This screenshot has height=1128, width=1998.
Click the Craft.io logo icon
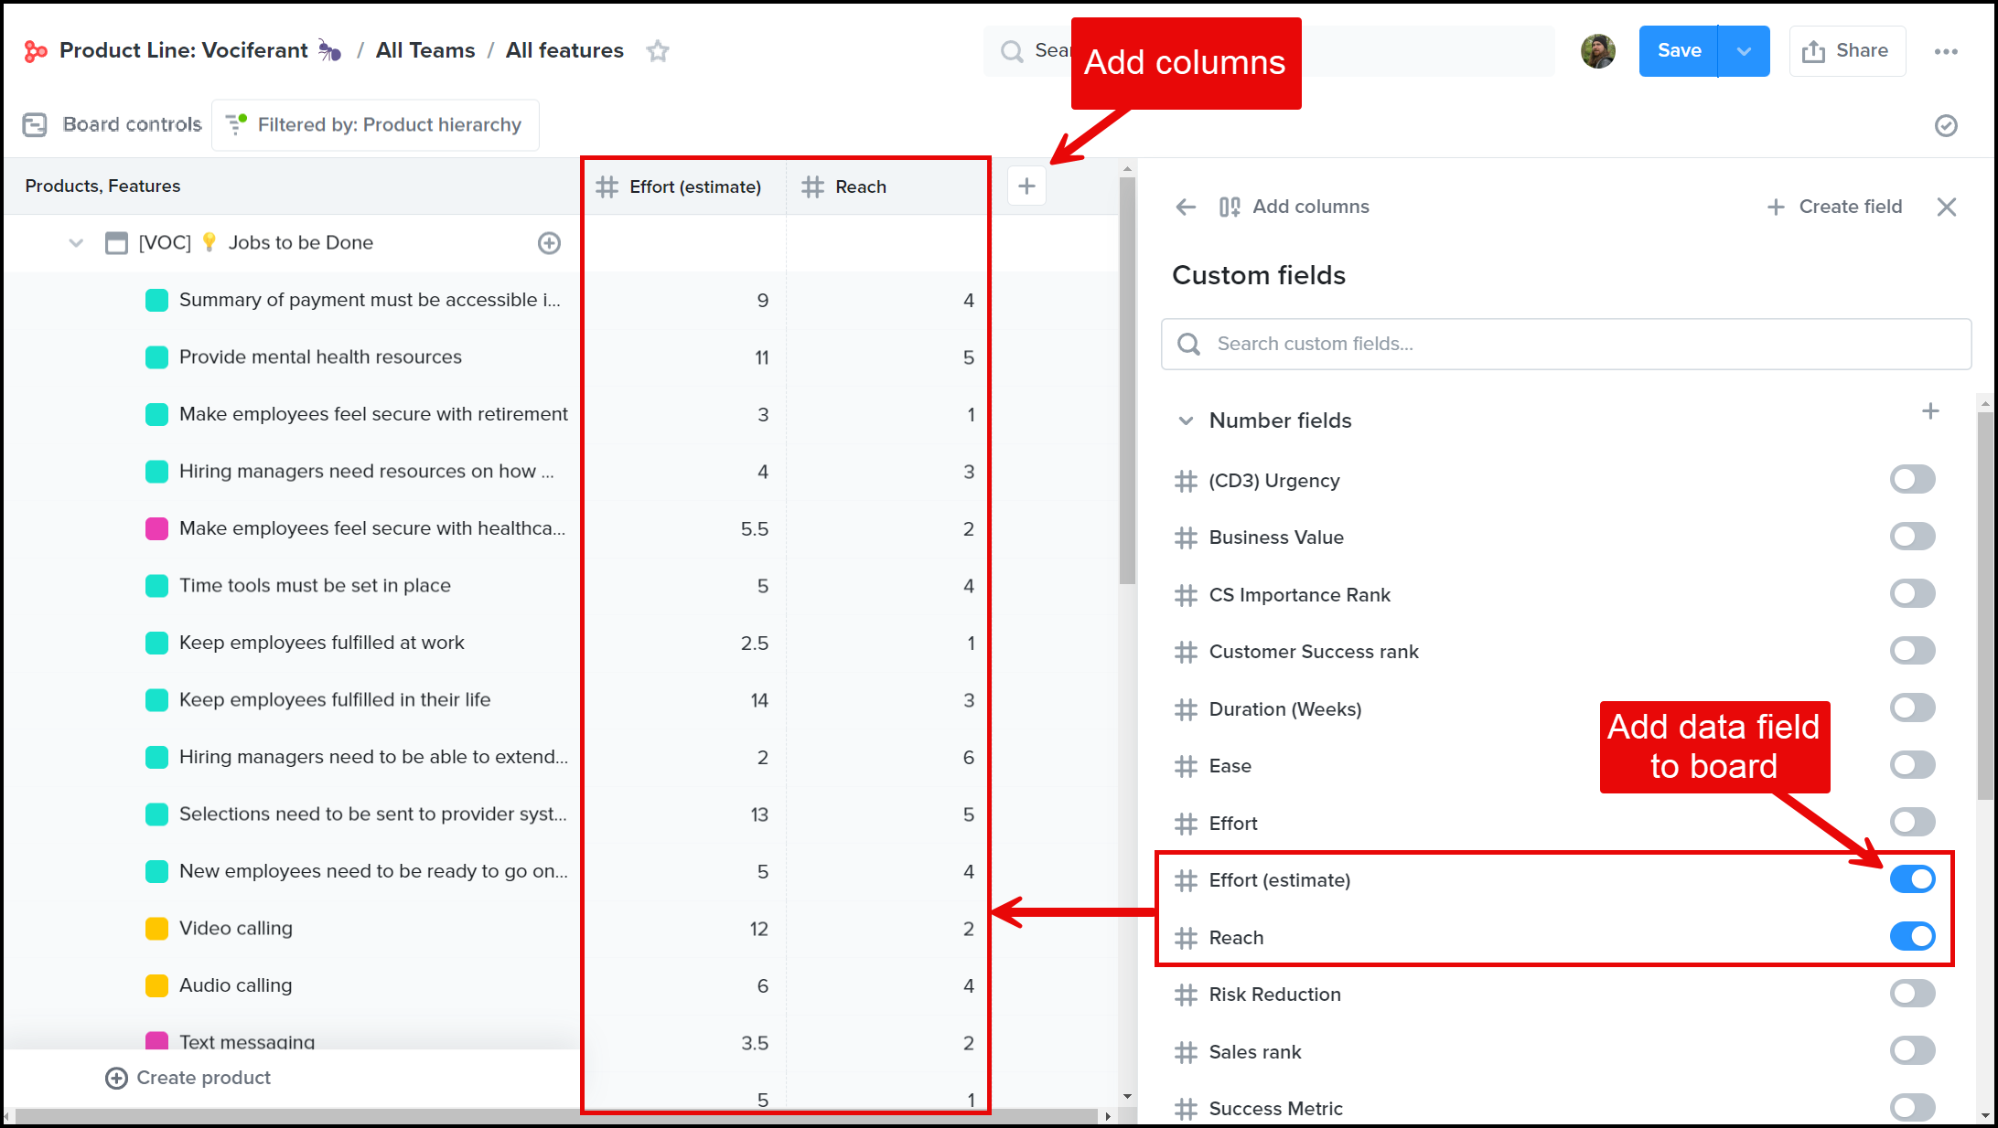click(36, 50)
